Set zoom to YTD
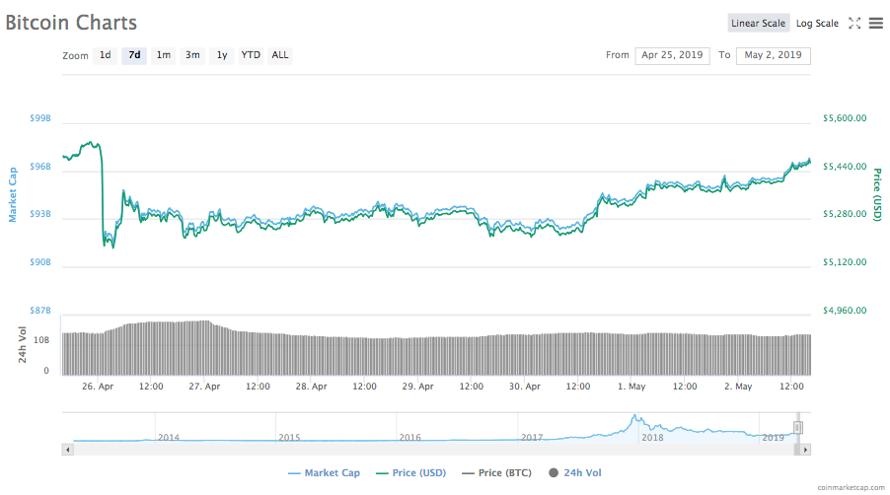 (x=251, y=55)
